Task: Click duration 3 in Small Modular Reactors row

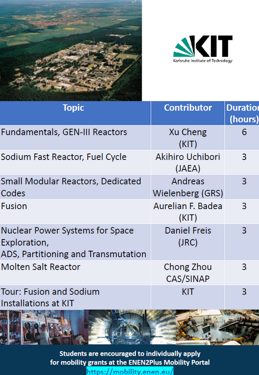Action: point(242,187)
